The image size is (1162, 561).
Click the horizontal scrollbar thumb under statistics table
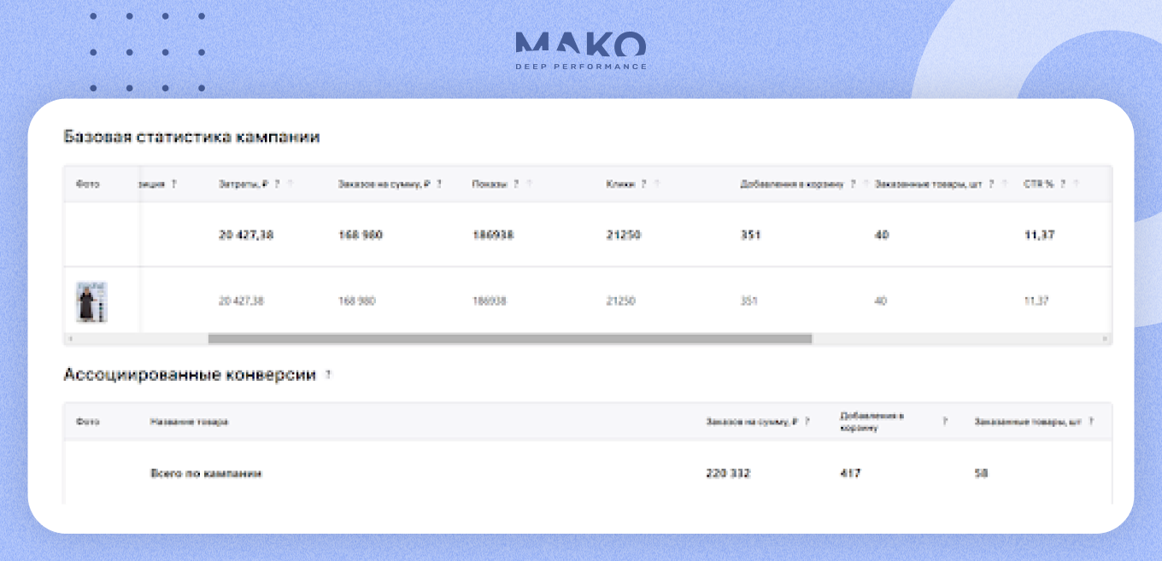pos(510,339)
